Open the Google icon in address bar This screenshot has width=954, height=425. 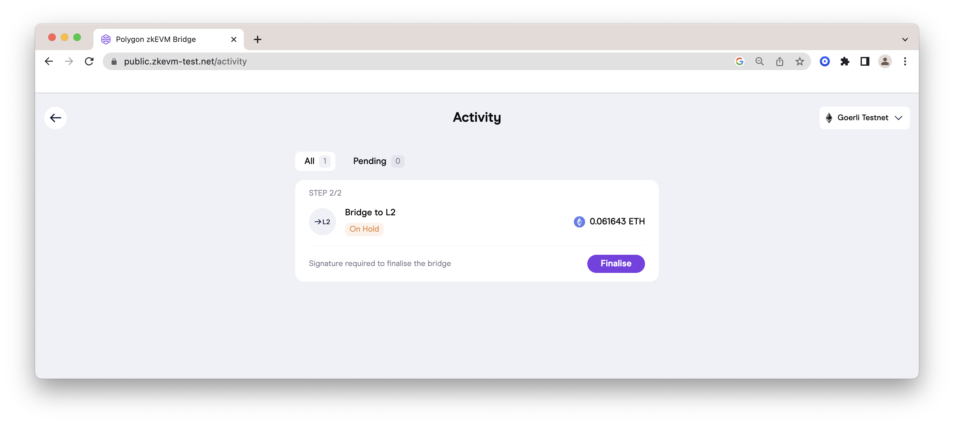tap(739, 61)
